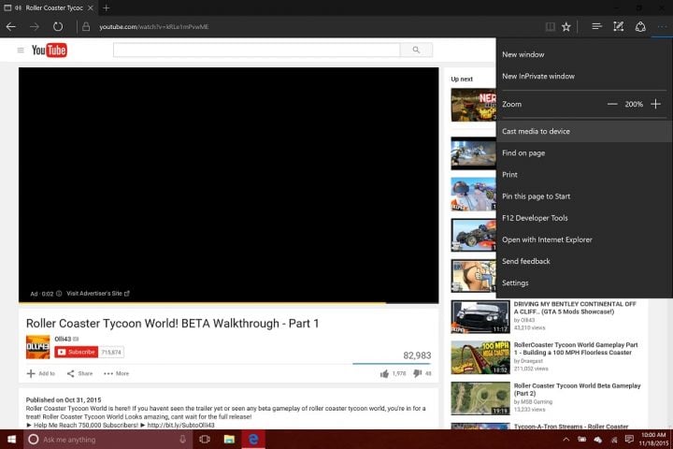Open new tab with plus icon
This screenshot has width=673, height=449.
coord(106,7)
